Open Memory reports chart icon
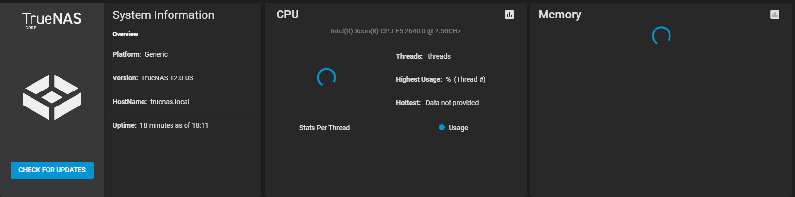This screenshot has height=197, width=795. [x=775, y=15]
